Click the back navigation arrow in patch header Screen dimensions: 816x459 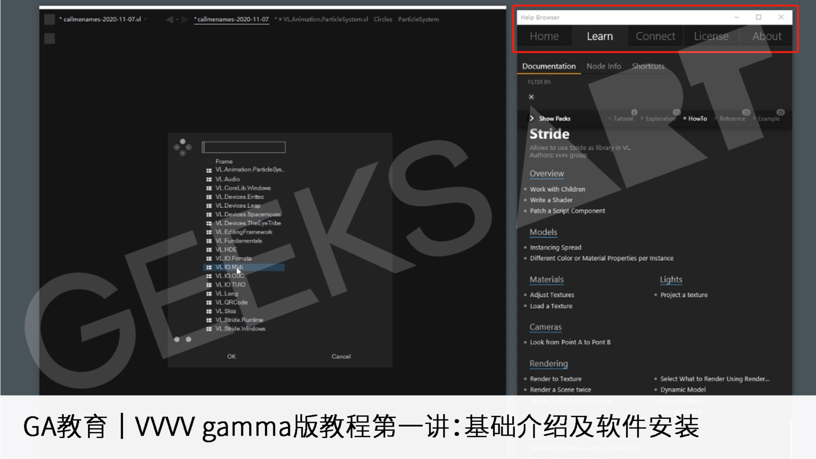[x=169, y=19]
